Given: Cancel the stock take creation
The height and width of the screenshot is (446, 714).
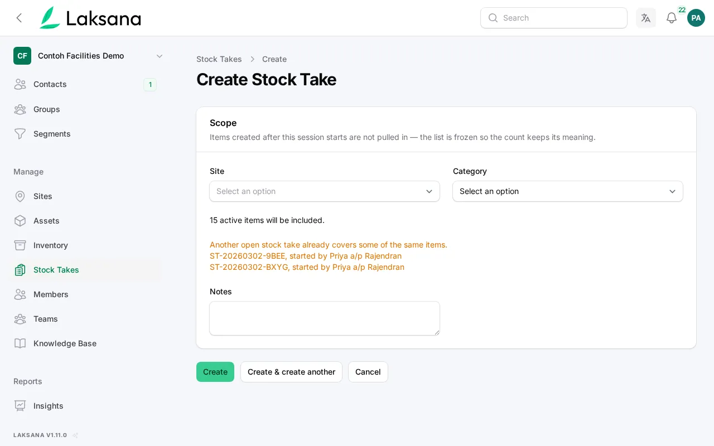Looking at the screenshot, I should pos(368,372).
